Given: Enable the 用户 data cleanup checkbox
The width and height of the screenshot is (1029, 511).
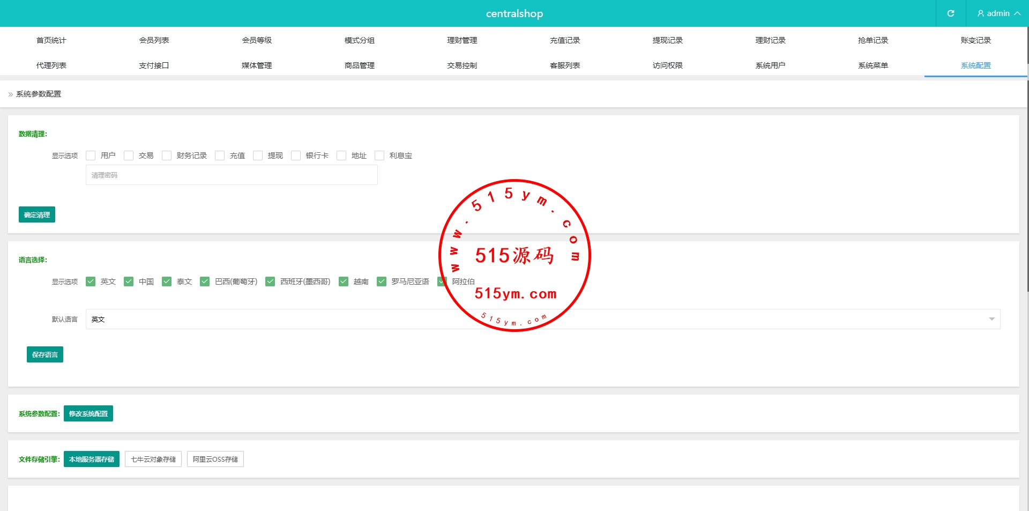Looking at the screenshot, I should 91,155.
